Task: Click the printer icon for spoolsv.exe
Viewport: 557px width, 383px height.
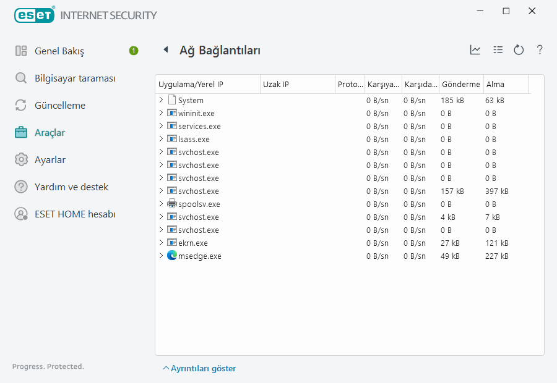Action: click(171, 204)
